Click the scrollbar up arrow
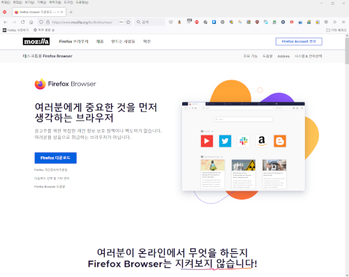 [x=347, y=36]
